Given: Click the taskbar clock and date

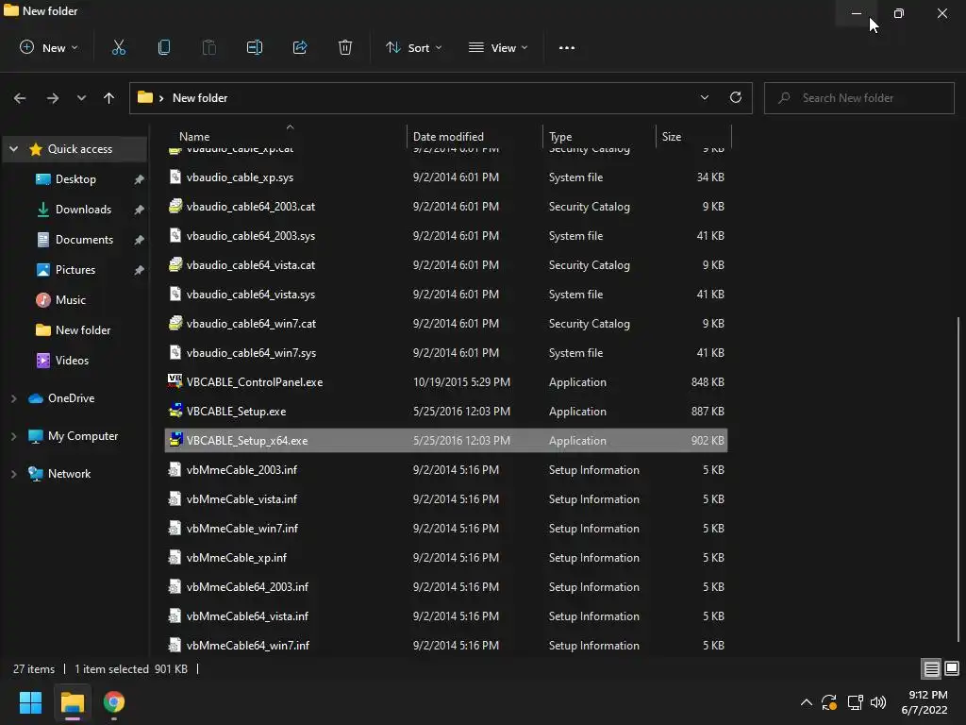Looking at the screenshot, I should point(924,702).
